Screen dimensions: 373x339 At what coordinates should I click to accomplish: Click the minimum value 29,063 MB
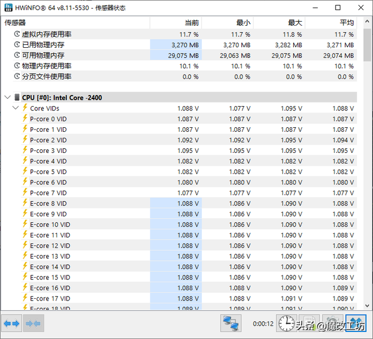click(235, 55)
